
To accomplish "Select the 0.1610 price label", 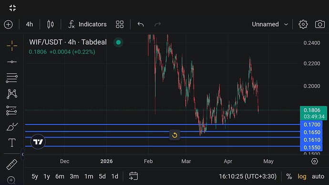I will pos(312,140).
